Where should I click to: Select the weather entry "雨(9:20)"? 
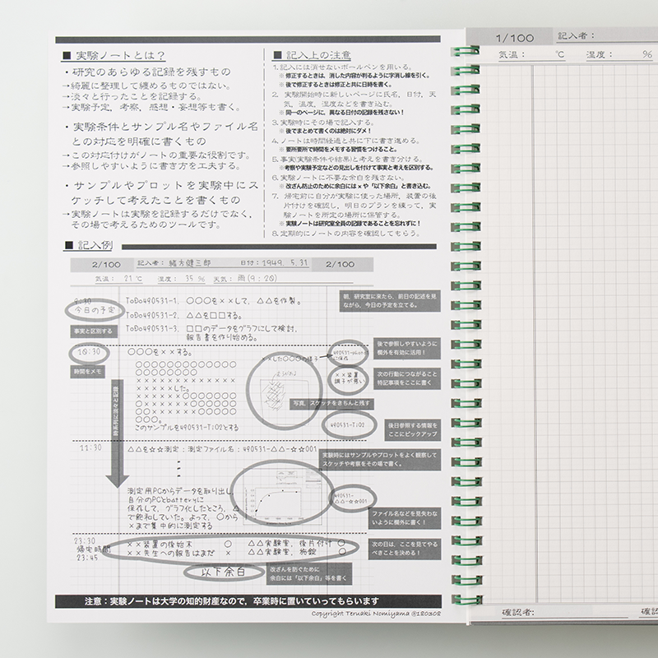[257, 278]
